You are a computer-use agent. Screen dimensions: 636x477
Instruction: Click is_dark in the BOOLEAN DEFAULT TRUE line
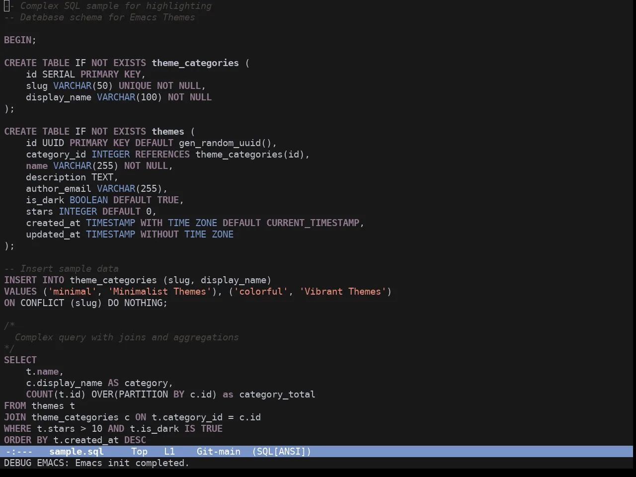pos(45,200)
